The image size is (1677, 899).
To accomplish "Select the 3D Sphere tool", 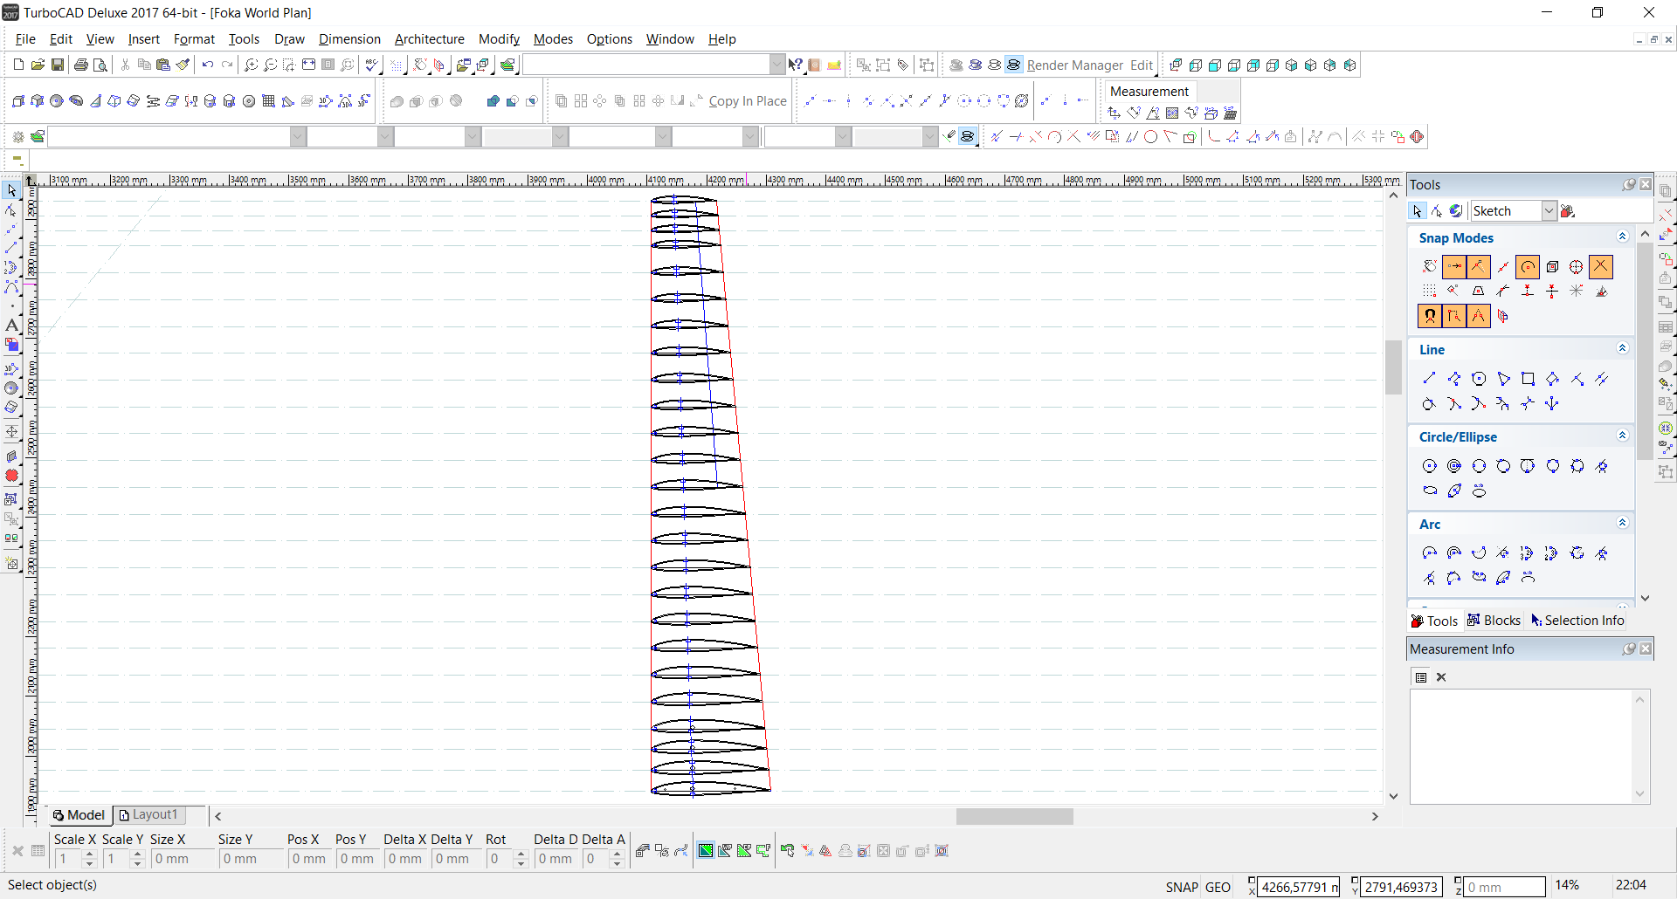I will pyautogui.click(x=57, y=101).
